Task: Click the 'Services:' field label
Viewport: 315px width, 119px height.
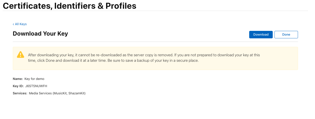Action: [20, 93]
